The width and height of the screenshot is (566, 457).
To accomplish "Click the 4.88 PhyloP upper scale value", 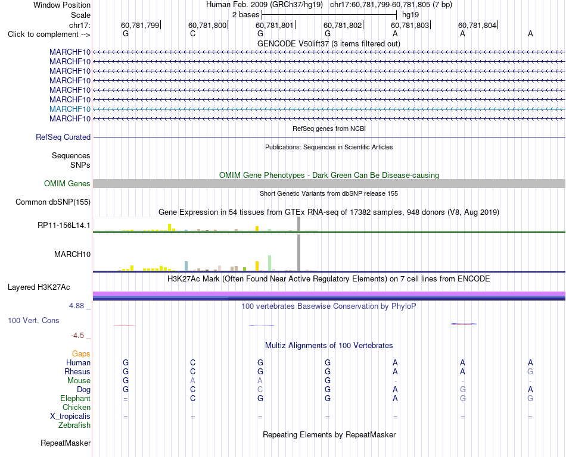I will [76, 306].
